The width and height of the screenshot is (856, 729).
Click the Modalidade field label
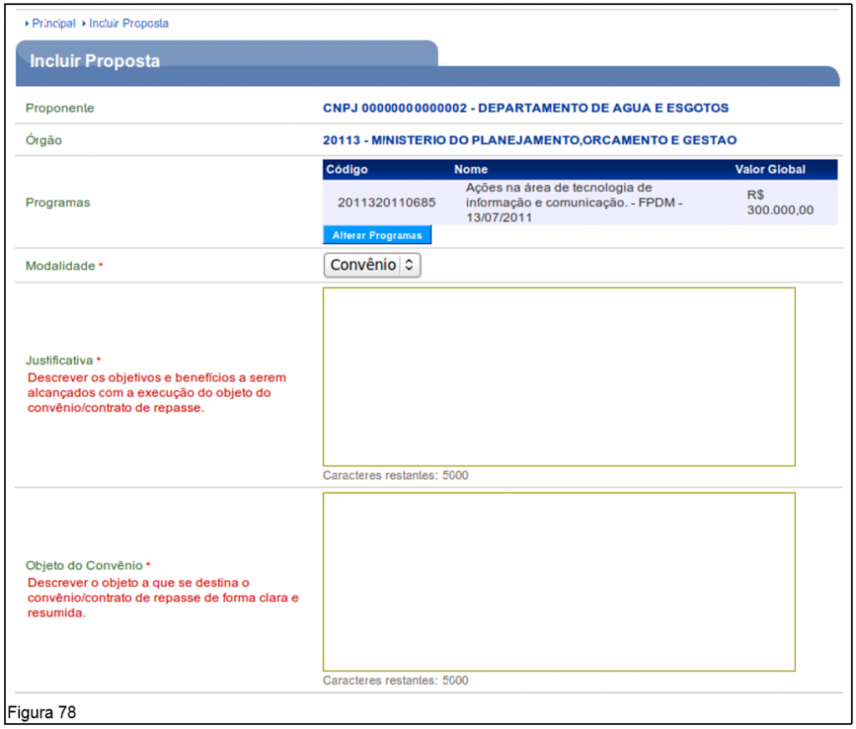(60, 266)
